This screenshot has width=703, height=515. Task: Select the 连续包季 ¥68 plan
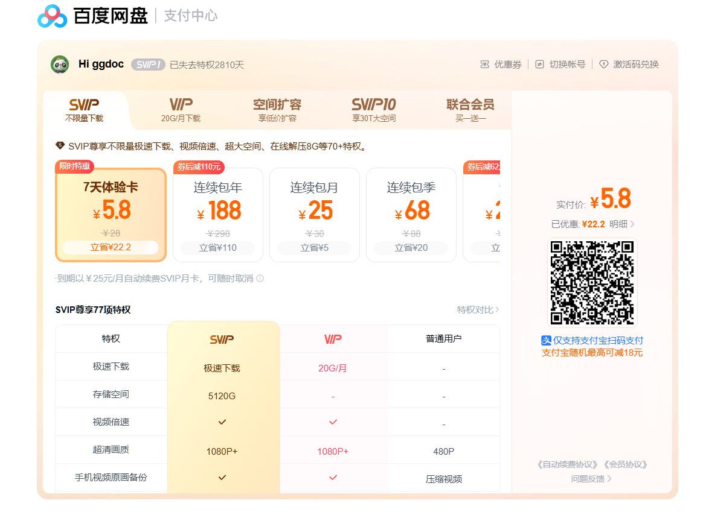point(411,215)
